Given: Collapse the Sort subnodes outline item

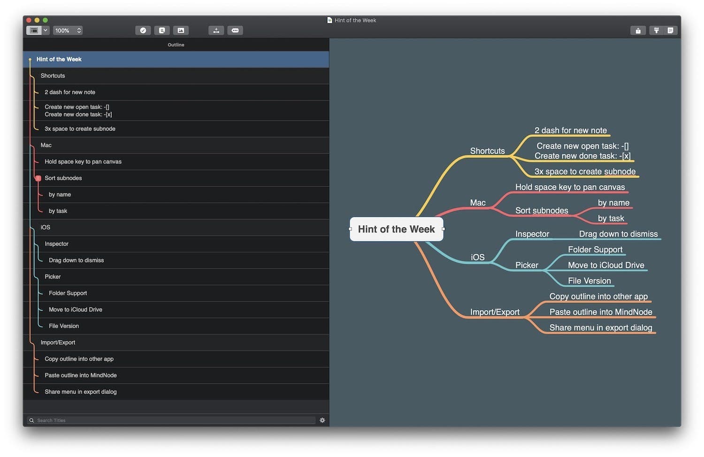Looking at the screenshot, I should coord(38,178).
